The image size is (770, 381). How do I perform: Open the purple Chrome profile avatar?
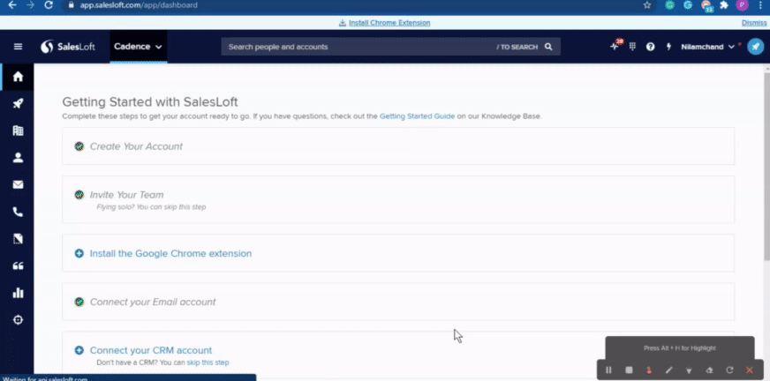click(x=742, y=5)
